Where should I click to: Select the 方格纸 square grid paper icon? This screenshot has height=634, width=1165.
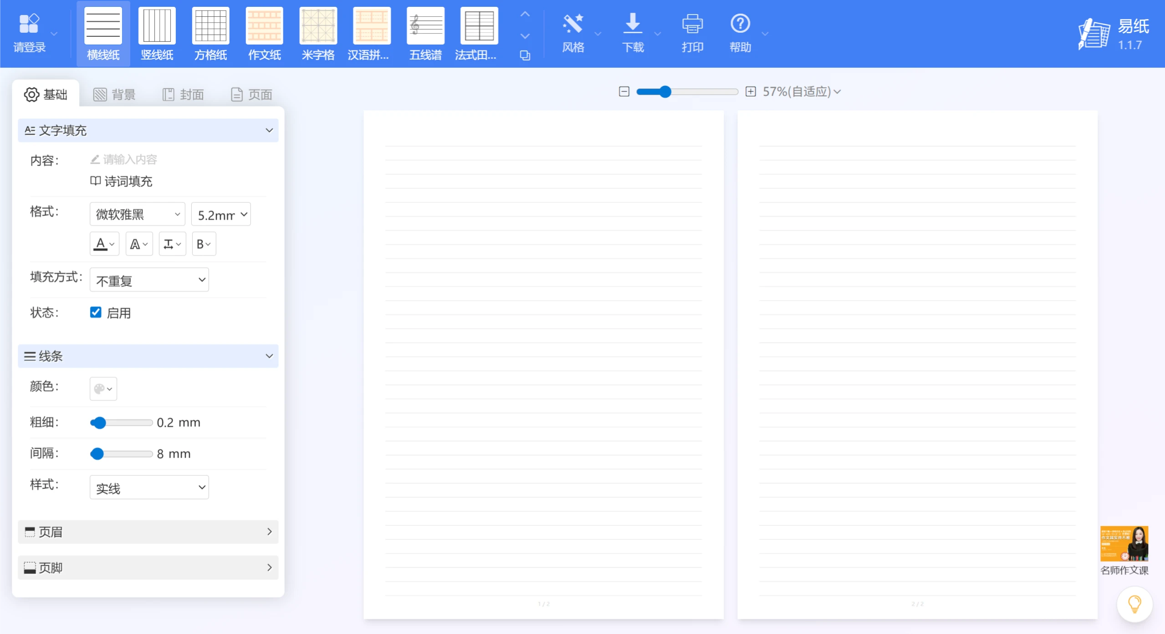(x=210, y=26)
